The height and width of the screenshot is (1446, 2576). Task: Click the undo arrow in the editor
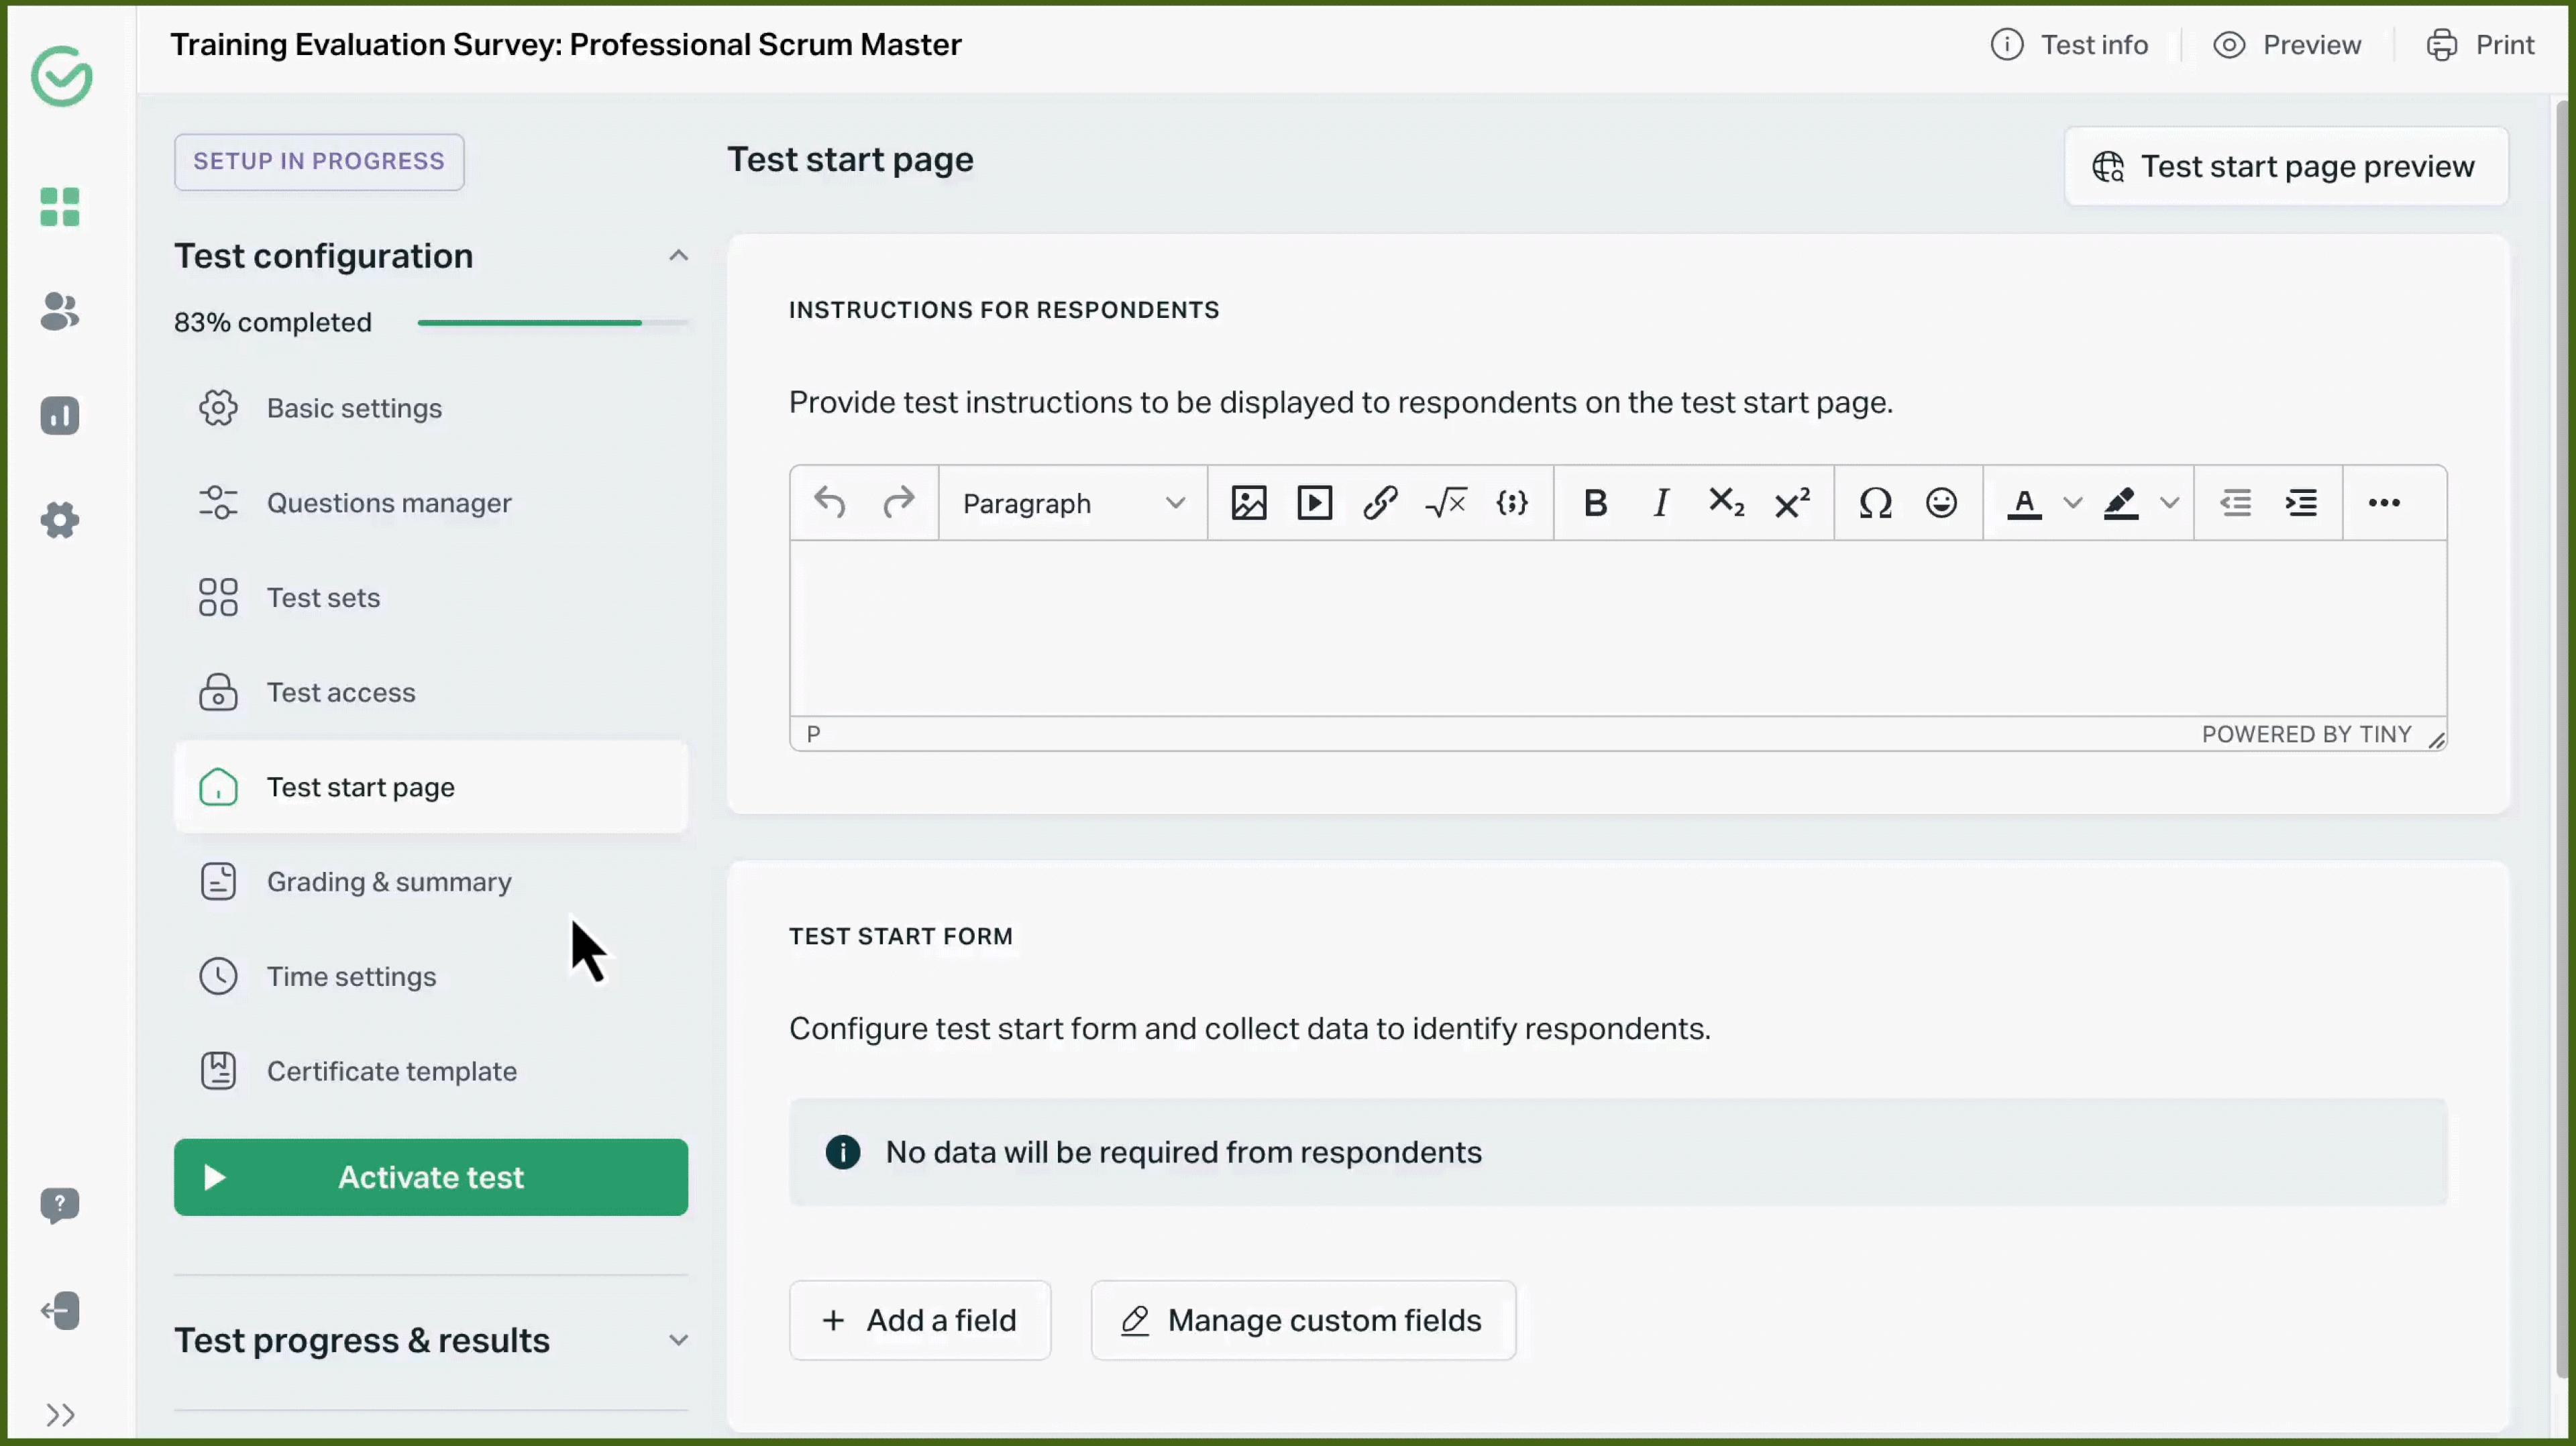(830, 503)
